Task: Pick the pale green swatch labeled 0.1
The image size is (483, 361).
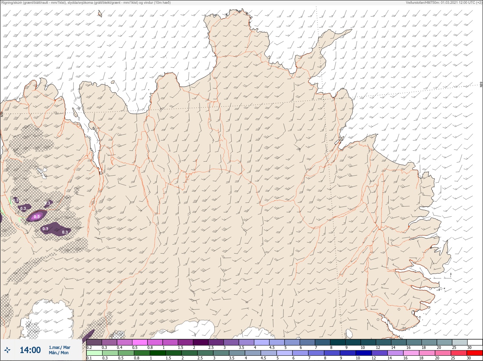Action: [x=94, y=353]
